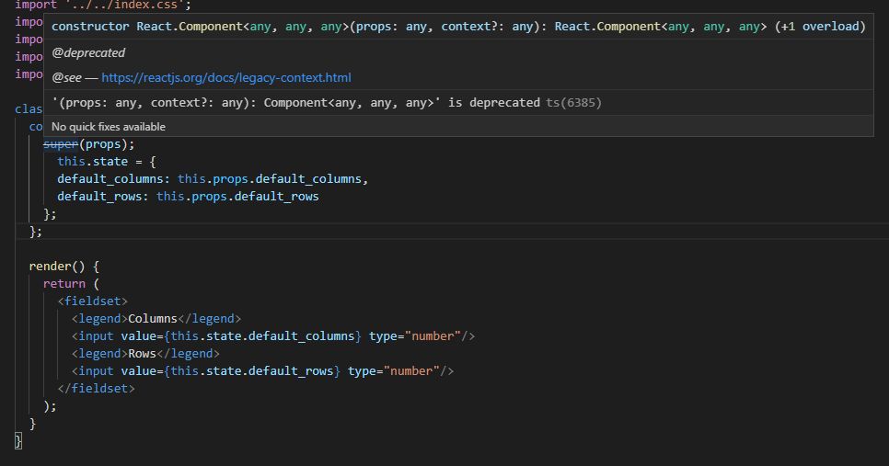The width and height of the screenshot is (889, 466).
Task: Click 'is deprecated' message text
Action: pyautogui.click(x=494, y=103)
